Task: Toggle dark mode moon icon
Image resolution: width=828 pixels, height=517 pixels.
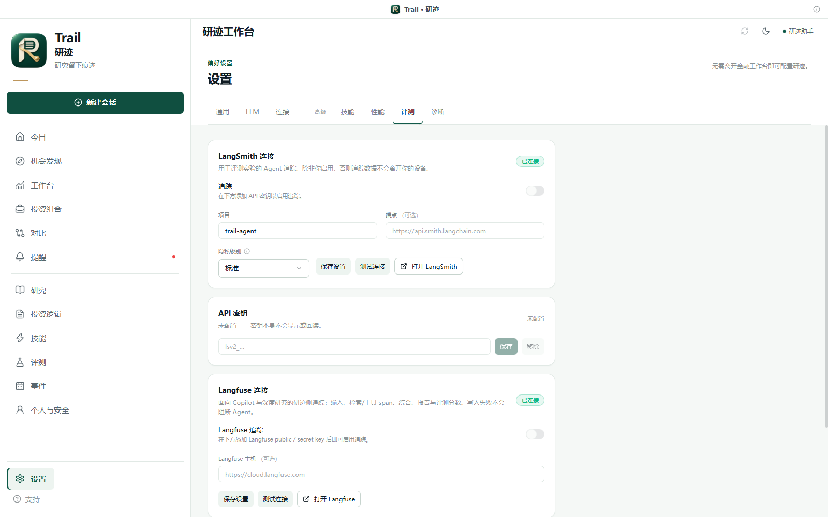Action: coord(766,31)
